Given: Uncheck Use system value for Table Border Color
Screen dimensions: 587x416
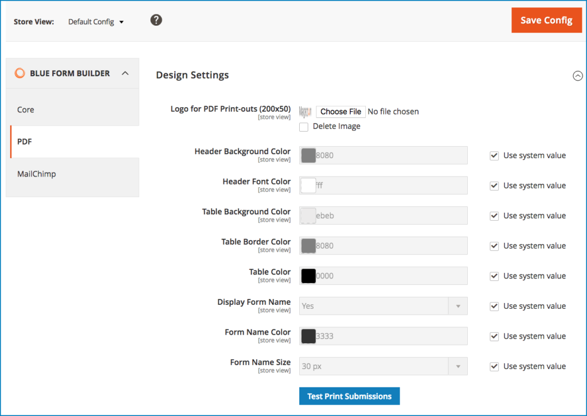Looking at the screenshot, I should click(x=494, y=246).
